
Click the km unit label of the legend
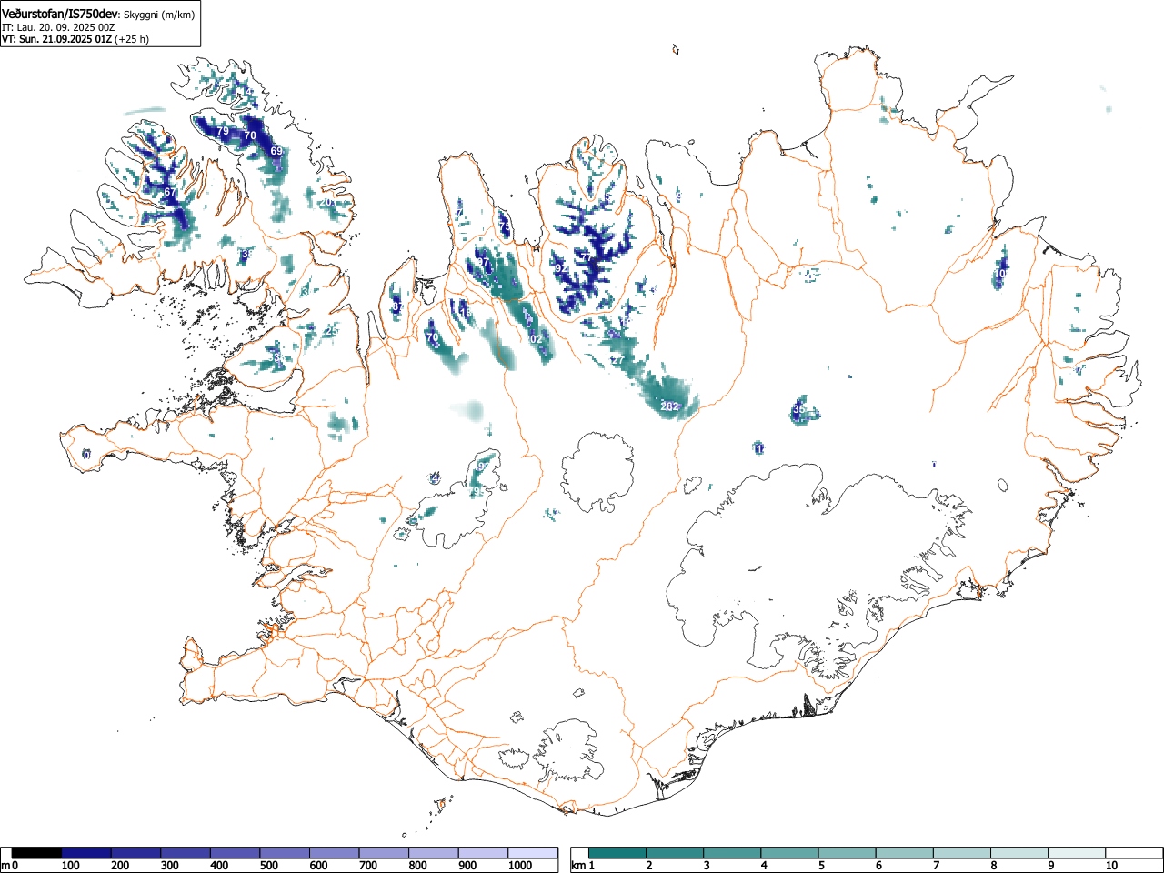pyautogui.click(x=578, y=866)
